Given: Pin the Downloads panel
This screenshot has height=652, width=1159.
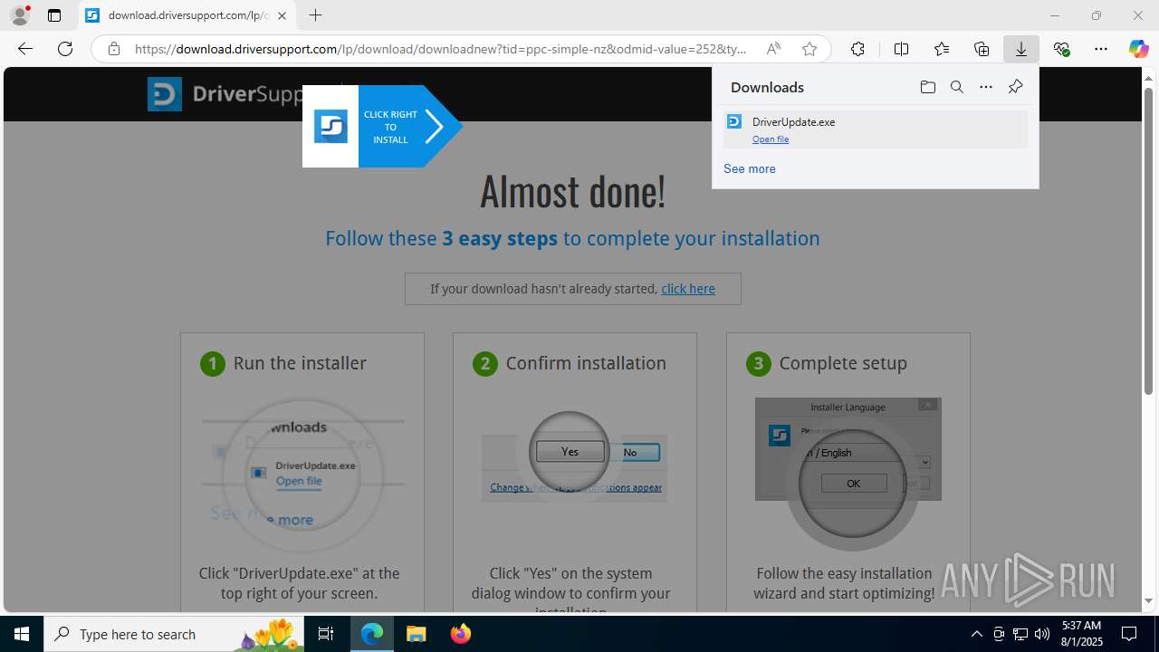Looking at the screenshot, I should pos(1015,87).
